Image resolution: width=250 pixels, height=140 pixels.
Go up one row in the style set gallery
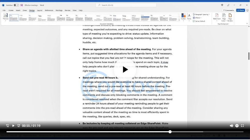(x=179, y=15)
